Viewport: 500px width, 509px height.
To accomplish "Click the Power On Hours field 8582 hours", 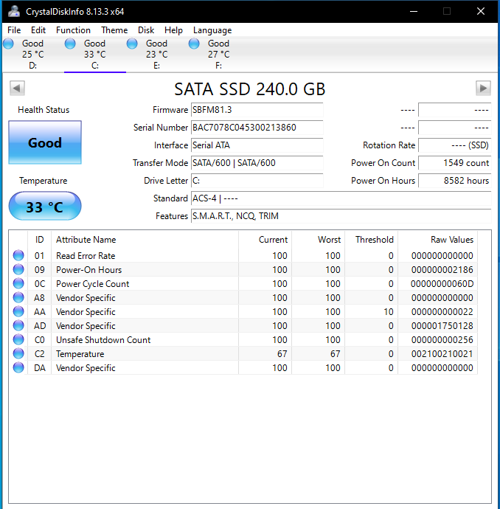I will 455,181.
